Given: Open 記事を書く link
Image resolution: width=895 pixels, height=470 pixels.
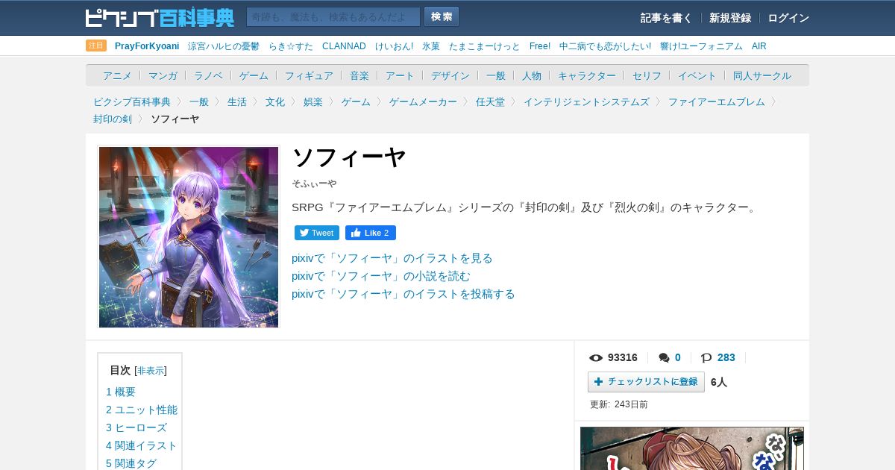Looking at the screenshot, I should point(666,18).
